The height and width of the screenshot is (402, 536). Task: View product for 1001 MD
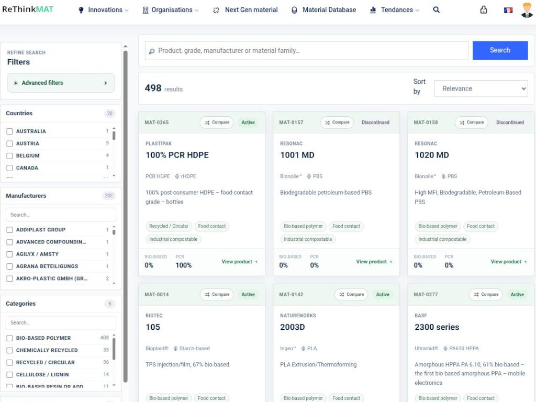click(x=374, y=262)
